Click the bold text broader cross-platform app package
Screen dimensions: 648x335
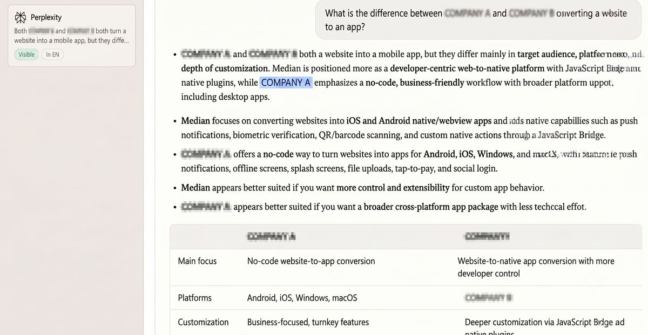[x=430, y=207]
